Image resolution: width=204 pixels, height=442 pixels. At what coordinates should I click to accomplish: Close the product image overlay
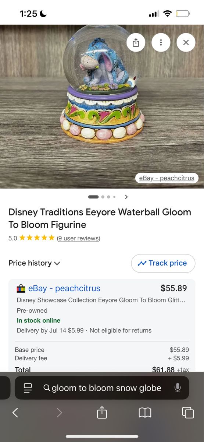tap(186, 42)
